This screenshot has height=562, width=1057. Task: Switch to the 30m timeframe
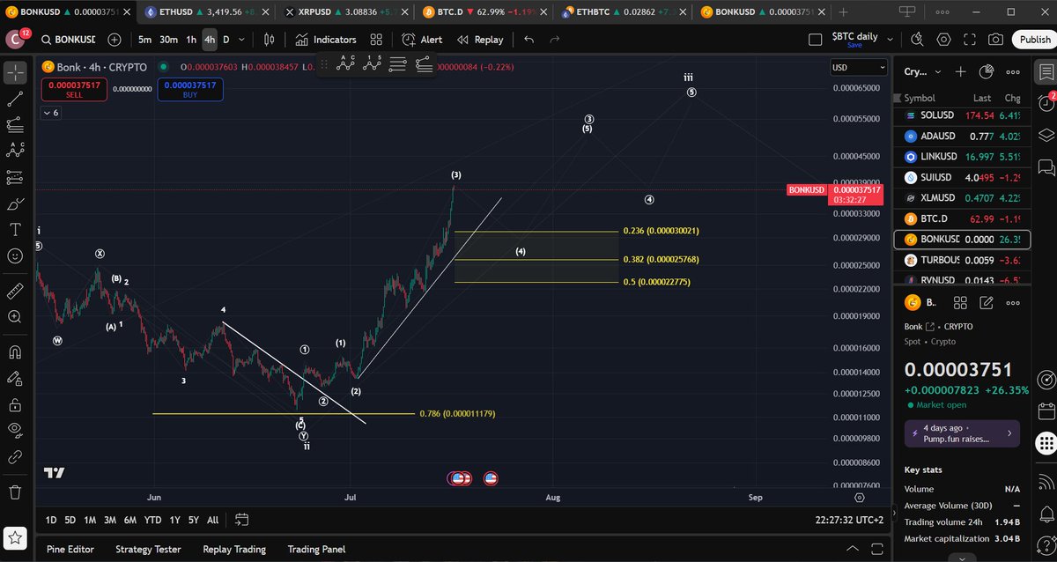tap(168, 40)
